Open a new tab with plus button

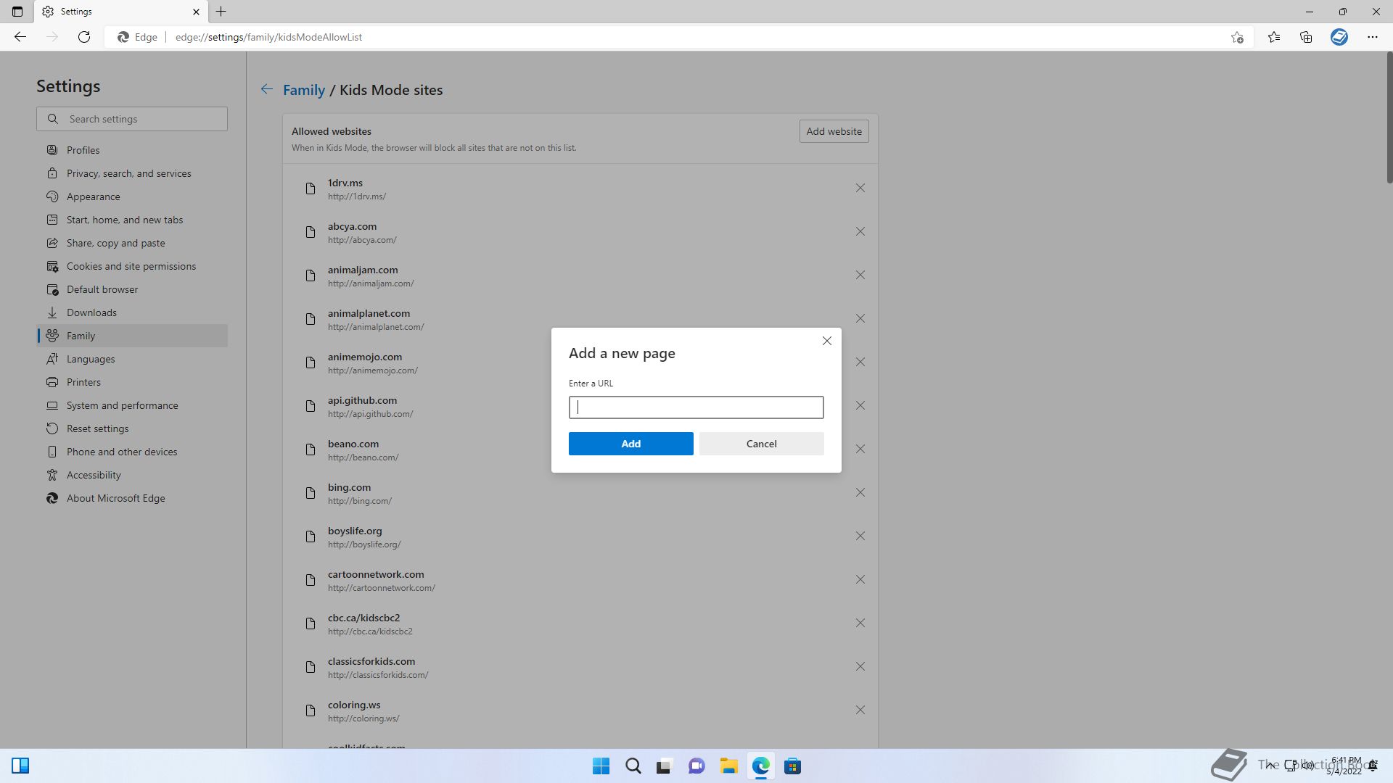(221, 12)
